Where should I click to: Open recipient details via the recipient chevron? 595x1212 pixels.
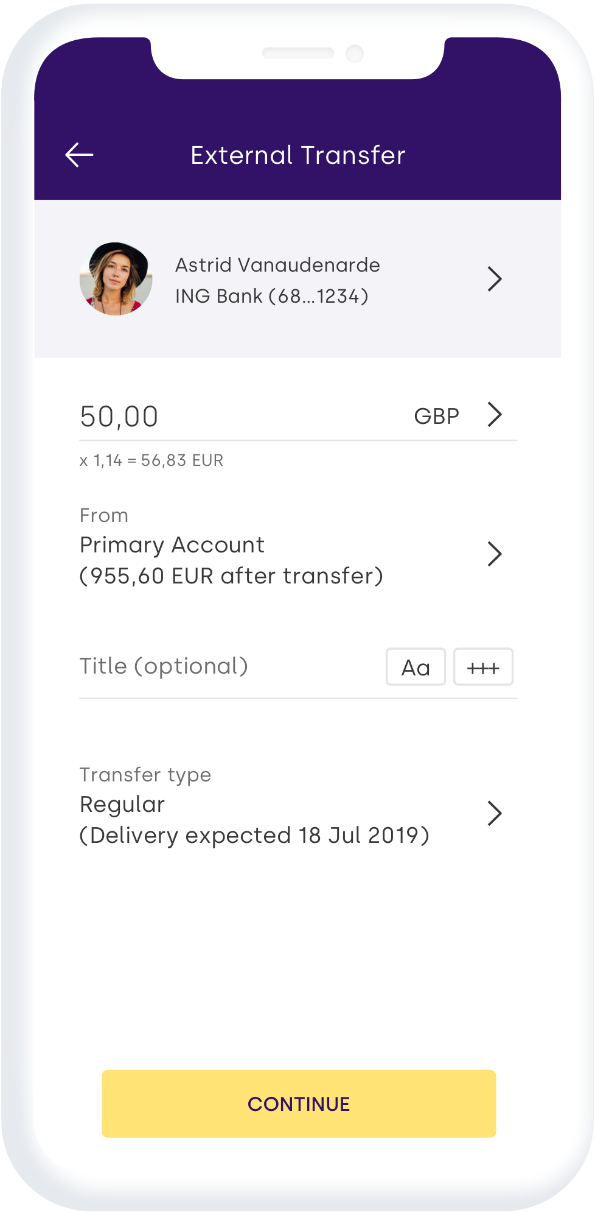tap(495, 279)
